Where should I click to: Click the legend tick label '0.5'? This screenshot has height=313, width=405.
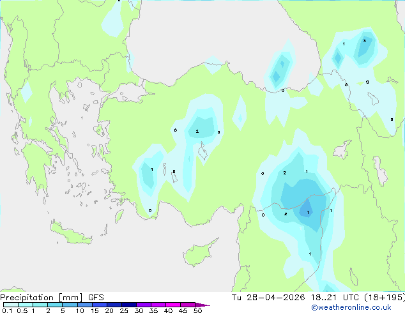(22, 310)
